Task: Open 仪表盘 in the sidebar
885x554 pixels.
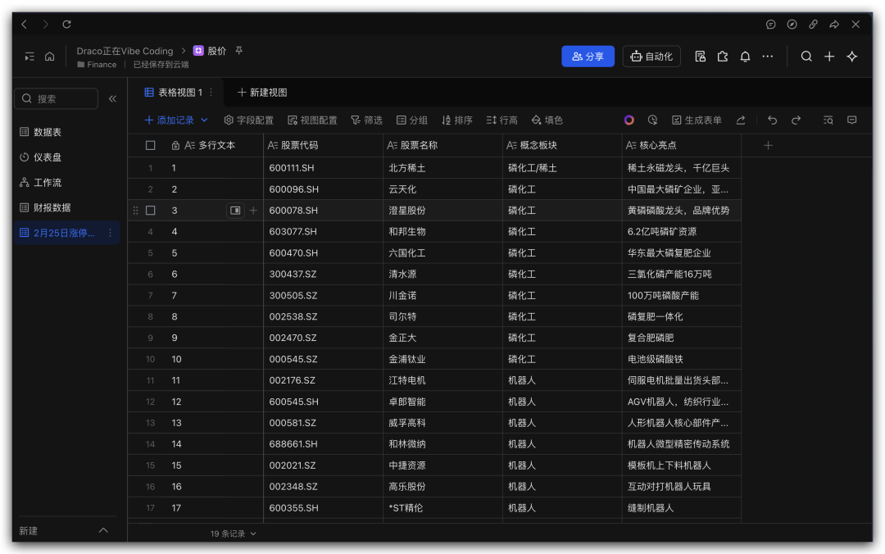Action: click(x=48, y=157)
